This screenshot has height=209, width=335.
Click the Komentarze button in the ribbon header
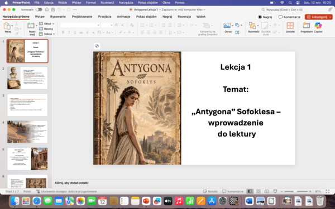click(289, 17)
